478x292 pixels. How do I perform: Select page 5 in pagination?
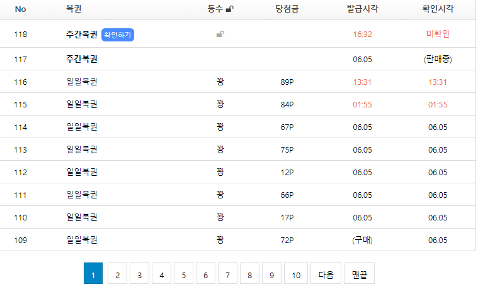pyautogui.click(x=183, y=273)
